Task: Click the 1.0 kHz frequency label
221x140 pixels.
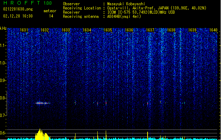Action: pos(3,63)
